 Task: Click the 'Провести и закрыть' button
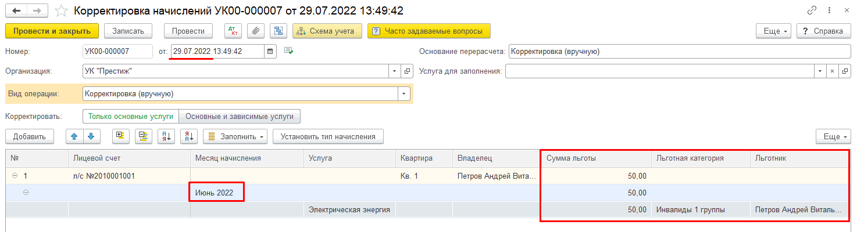coord(52,31)
